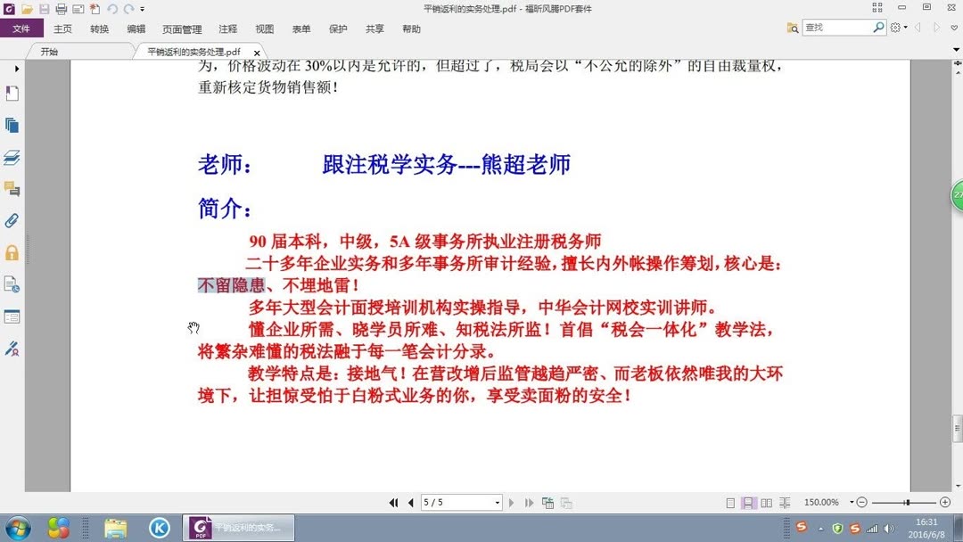Open the quick access toolbar customize dropdown

coord(142,9)
